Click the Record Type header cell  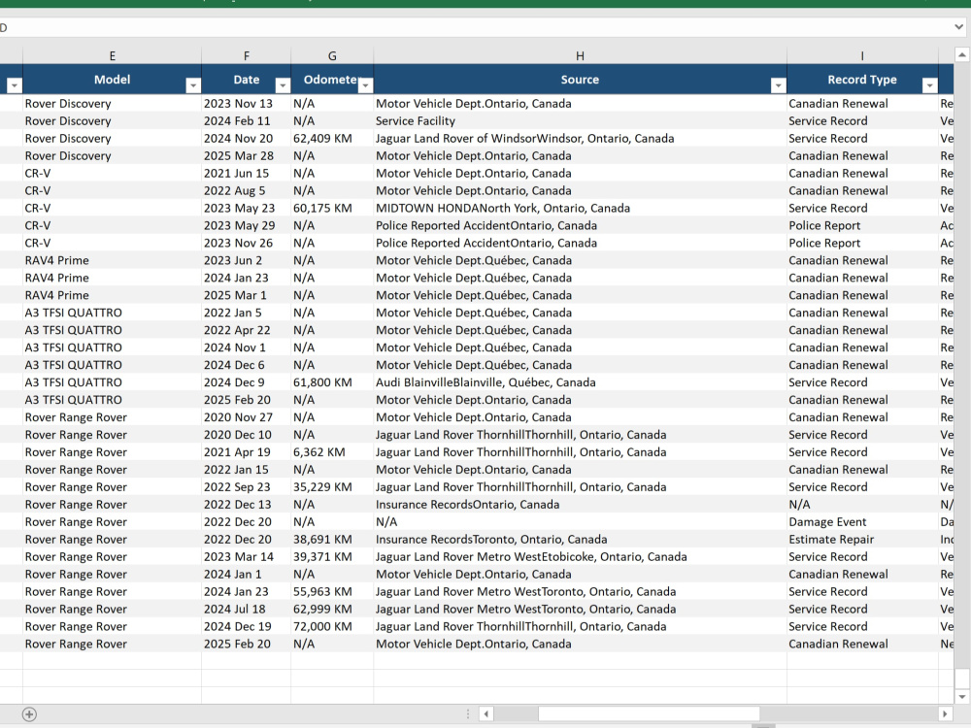click(x=862, y=80)
